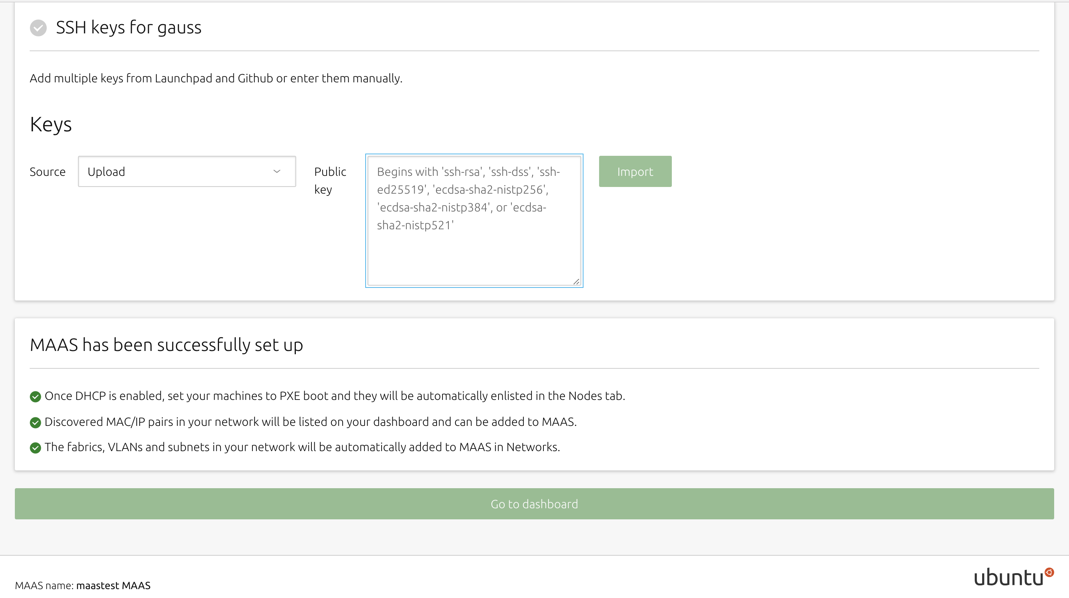The image size is (1069, 598).
Task: Grab the textarea resize handle corner
Action: coord(576,282)
